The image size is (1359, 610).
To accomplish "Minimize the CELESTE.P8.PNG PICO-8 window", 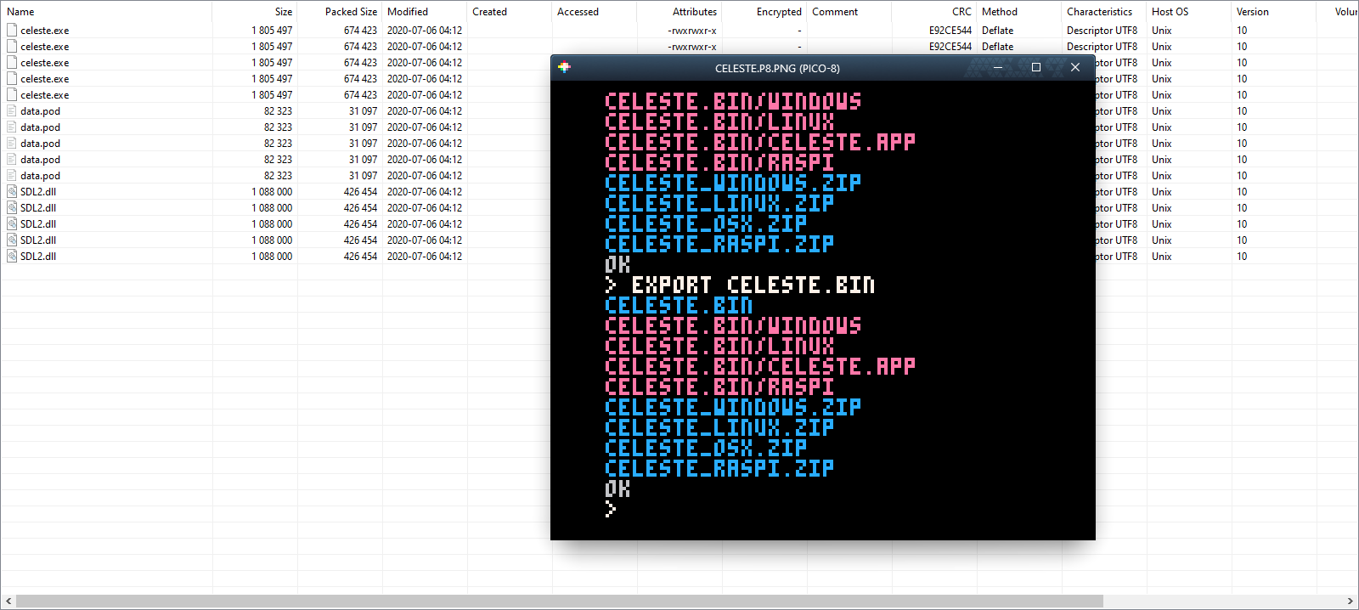I will click(997, 68).
